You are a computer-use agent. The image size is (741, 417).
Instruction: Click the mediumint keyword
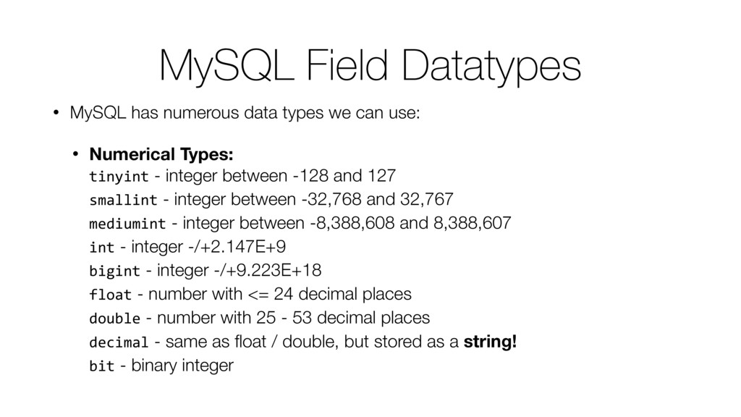click(x=127, y=224)
